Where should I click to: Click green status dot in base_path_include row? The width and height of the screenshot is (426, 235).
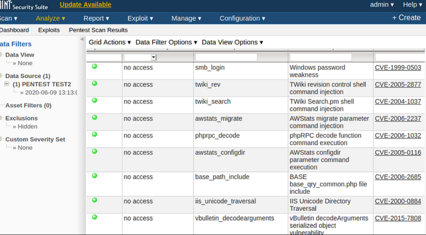coord(95,175)
